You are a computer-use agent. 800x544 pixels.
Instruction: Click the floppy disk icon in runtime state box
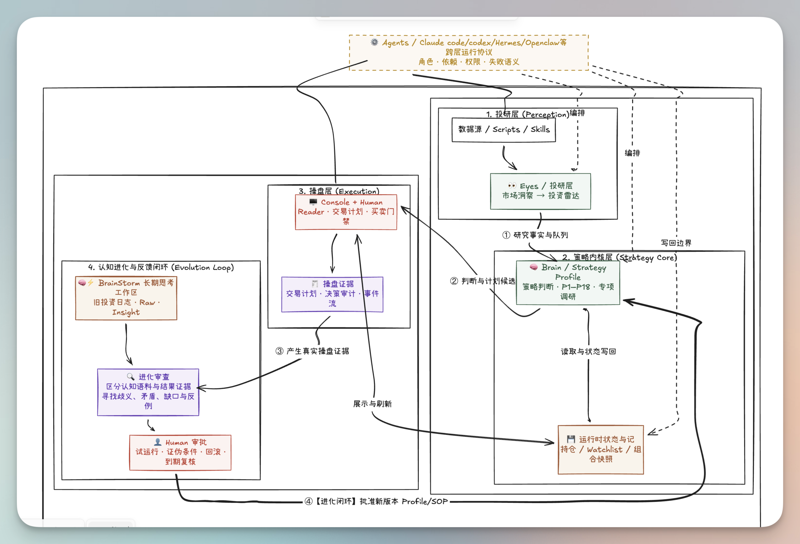click(571, 439)
